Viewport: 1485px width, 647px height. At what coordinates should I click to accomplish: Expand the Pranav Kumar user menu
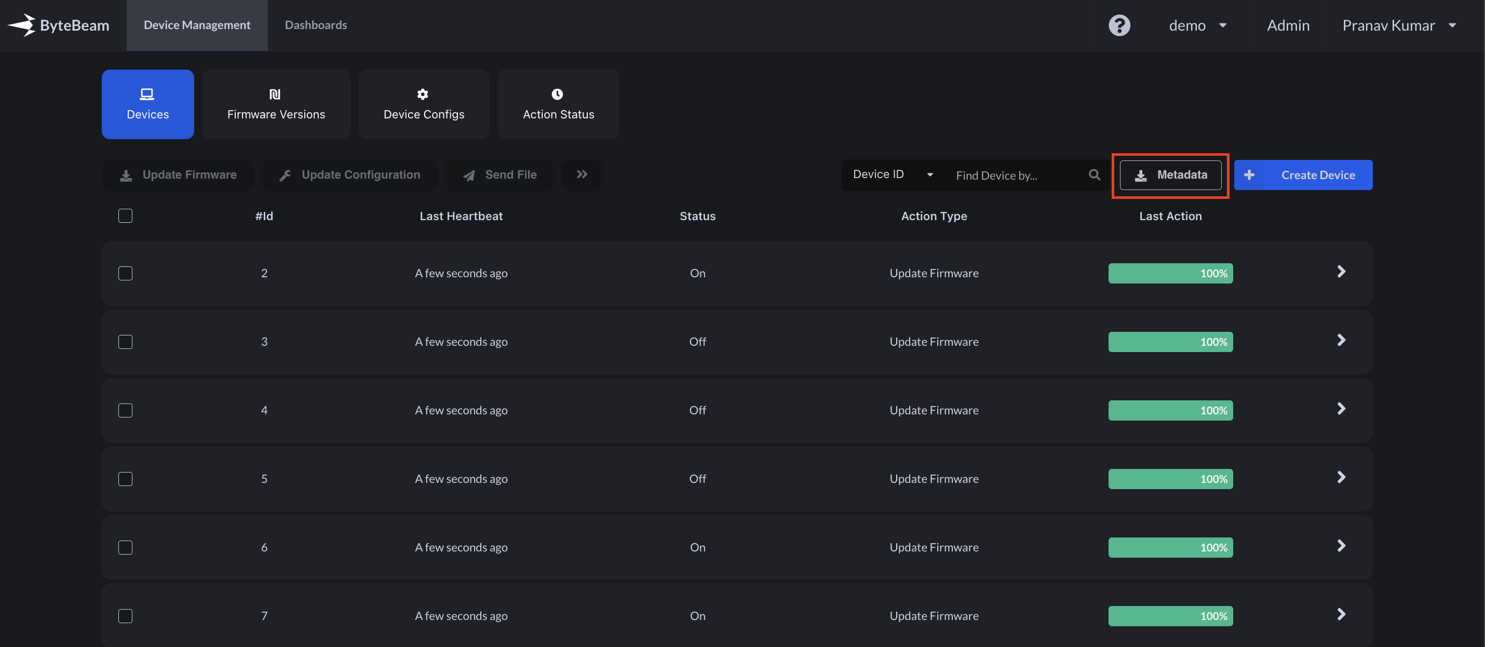pos(1398,25)
